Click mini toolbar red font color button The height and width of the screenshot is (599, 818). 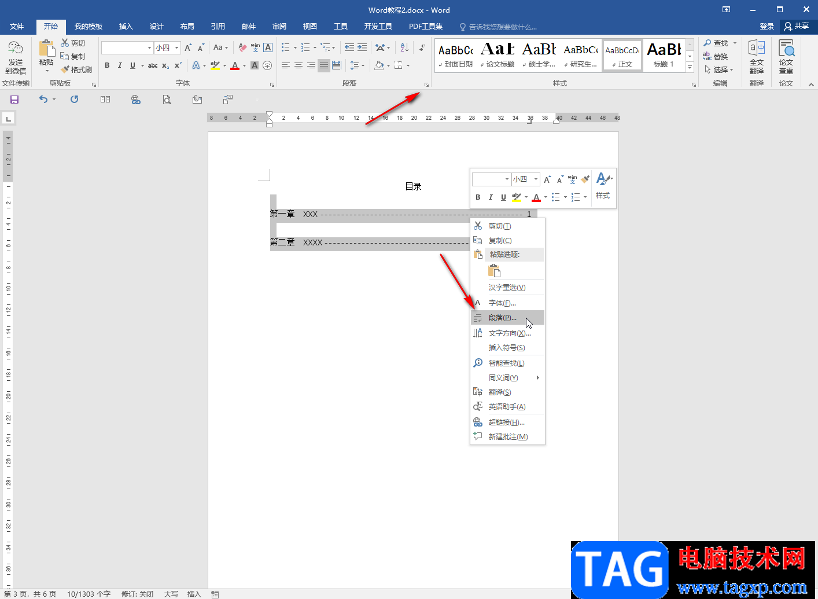536,197
